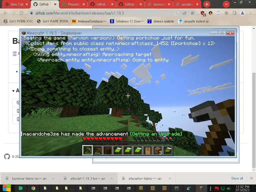Reload the GitHub release page
256x192 pixels.
click(21, 13)
